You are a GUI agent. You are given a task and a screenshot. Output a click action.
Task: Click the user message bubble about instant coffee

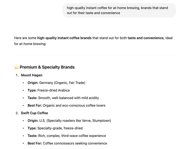(119, 10)
